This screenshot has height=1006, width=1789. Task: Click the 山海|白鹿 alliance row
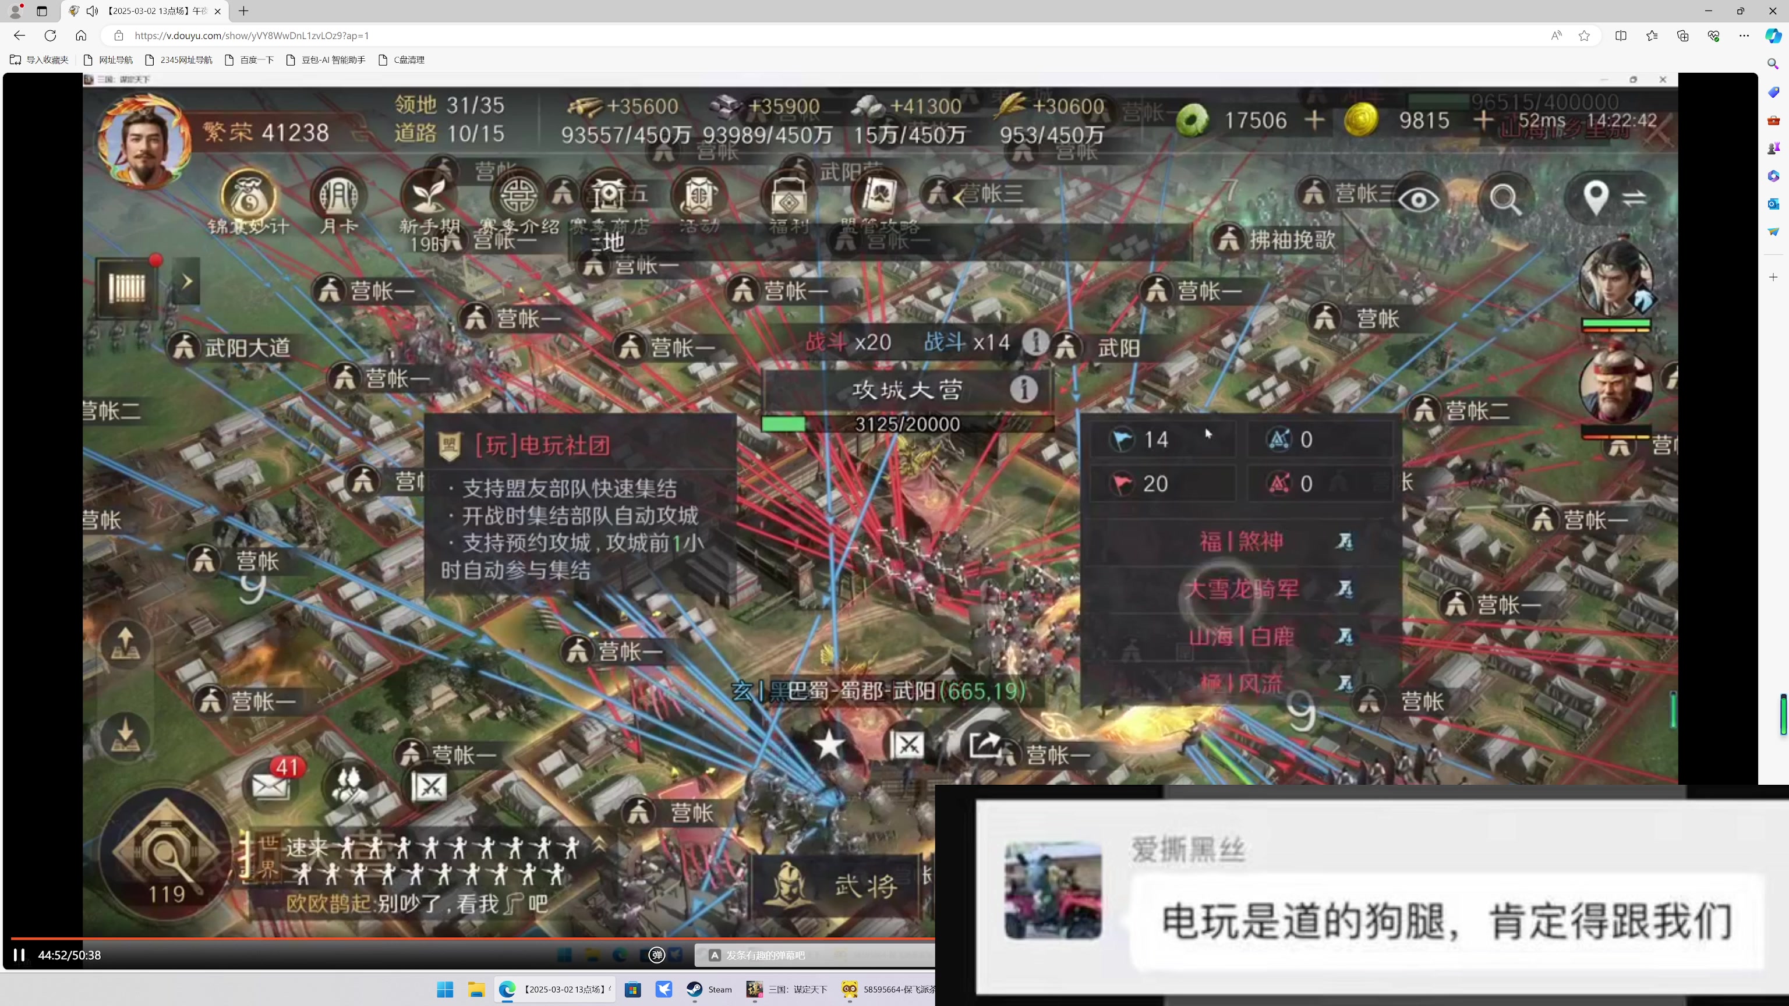1240,636
